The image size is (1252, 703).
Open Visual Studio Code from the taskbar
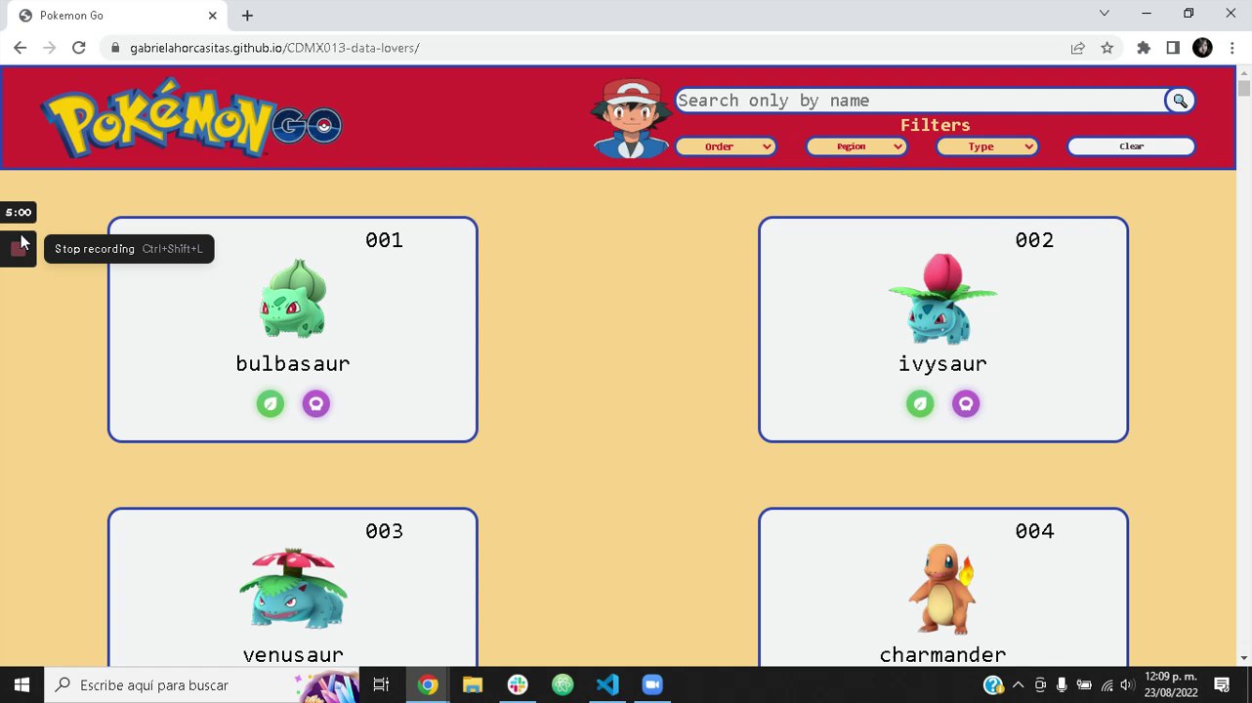[607, 684]
